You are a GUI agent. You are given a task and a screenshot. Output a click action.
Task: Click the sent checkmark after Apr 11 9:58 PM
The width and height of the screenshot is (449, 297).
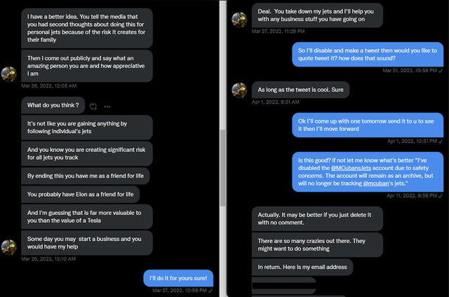tap(441, 195)
